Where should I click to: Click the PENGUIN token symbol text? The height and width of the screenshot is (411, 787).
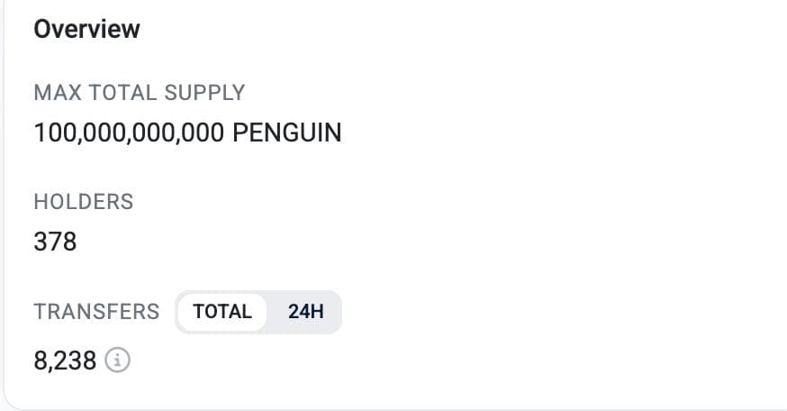(x=286, y=133)
